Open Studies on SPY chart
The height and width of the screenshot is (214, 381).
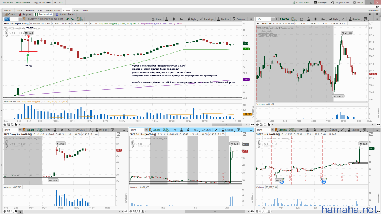point(354,19)
